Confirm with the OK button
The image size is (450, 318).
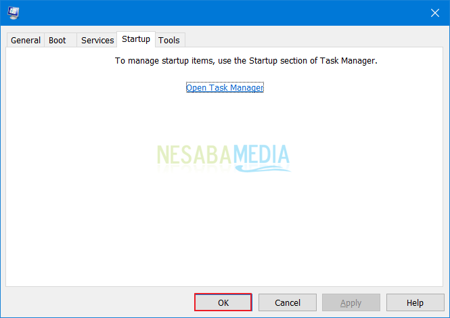[x=223, y=302]
